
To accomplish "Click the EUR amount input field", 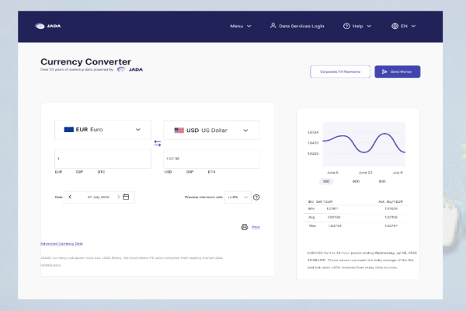I will (103, 159).
